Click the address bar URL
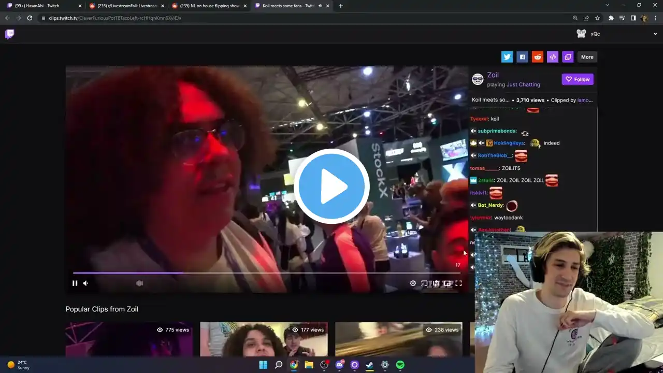 tap(115, 18)
